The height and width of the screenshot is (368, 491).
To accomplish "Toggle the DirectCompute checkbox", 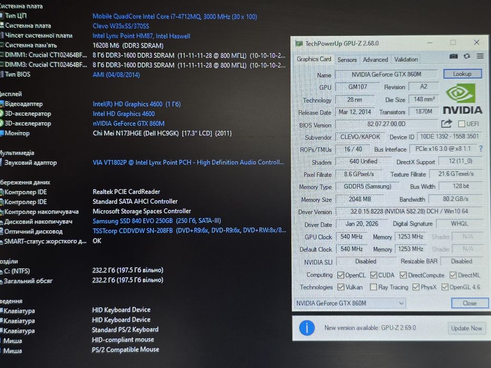I will pos(403,275).
